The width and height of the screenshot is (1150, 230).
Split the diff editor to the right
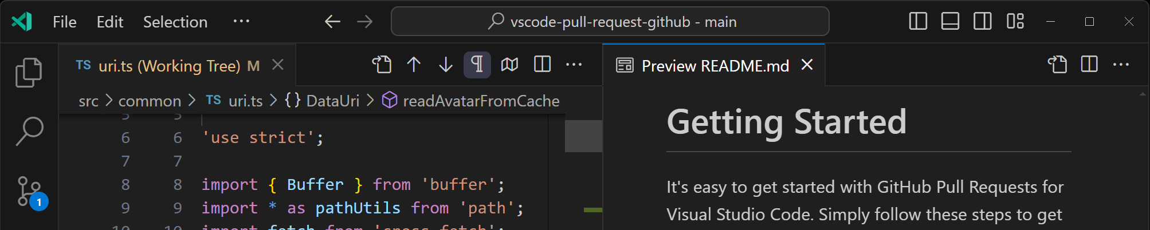[542, 65]
